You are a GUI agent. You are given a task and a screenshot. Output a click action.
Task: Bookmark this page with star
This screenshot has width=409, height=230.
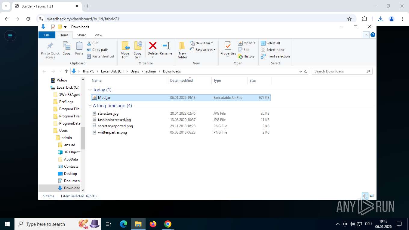[349, 19]
